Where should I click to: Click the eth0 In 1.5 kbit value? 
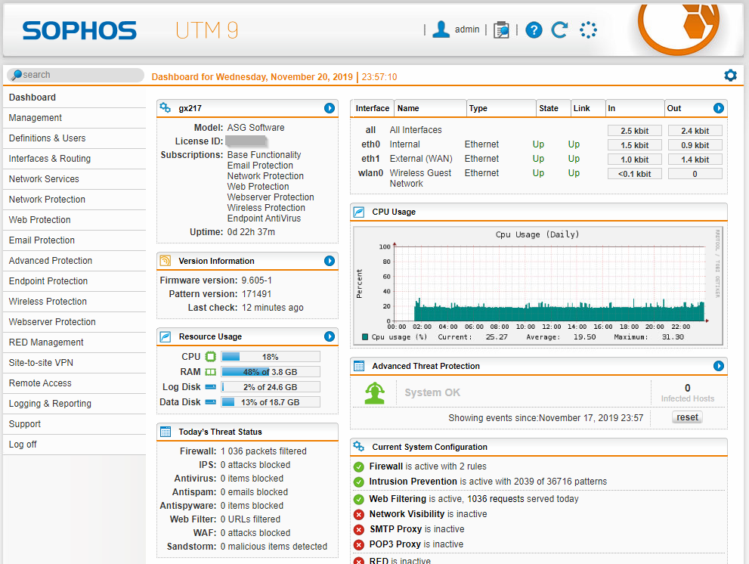(634, 145)
